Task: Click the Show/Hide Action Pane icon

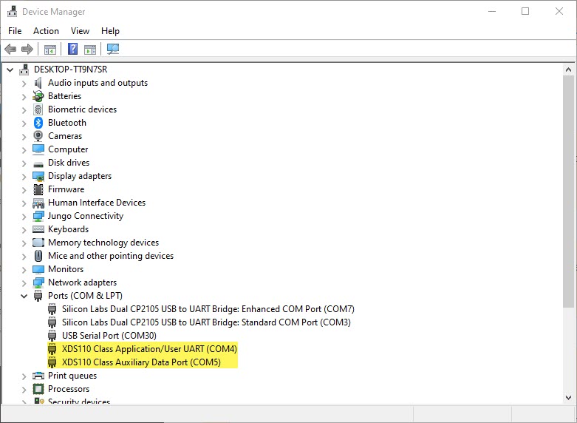Action: point(90,50)
